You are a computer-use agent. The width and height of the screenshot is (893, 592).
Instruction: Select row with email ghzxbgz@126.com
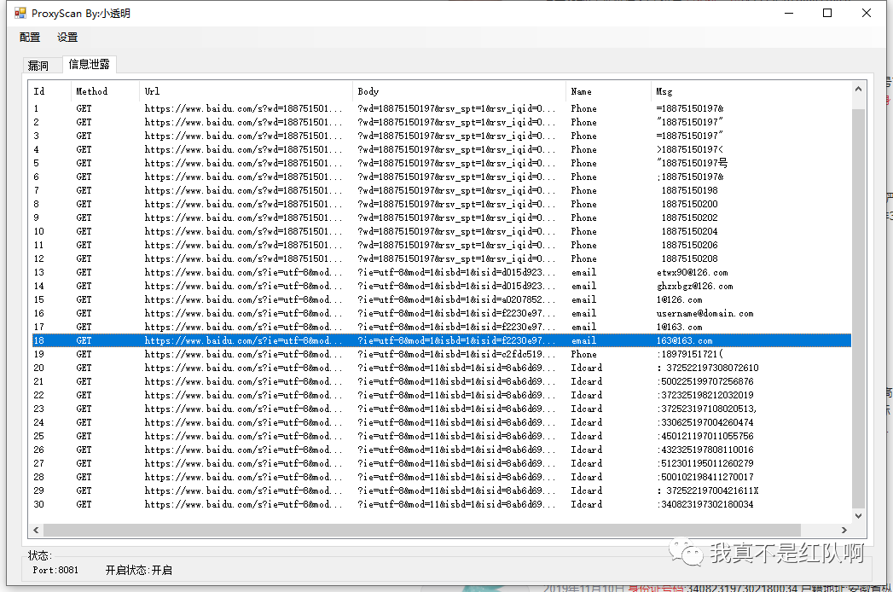[441, 286]
